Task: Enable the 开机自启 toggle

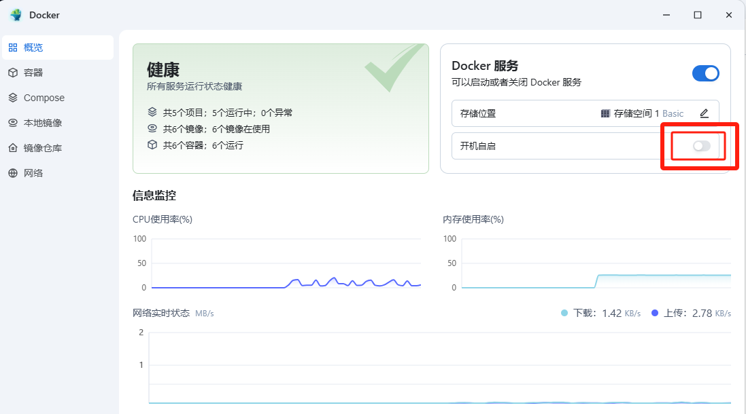Action: [x=702, y=146]
